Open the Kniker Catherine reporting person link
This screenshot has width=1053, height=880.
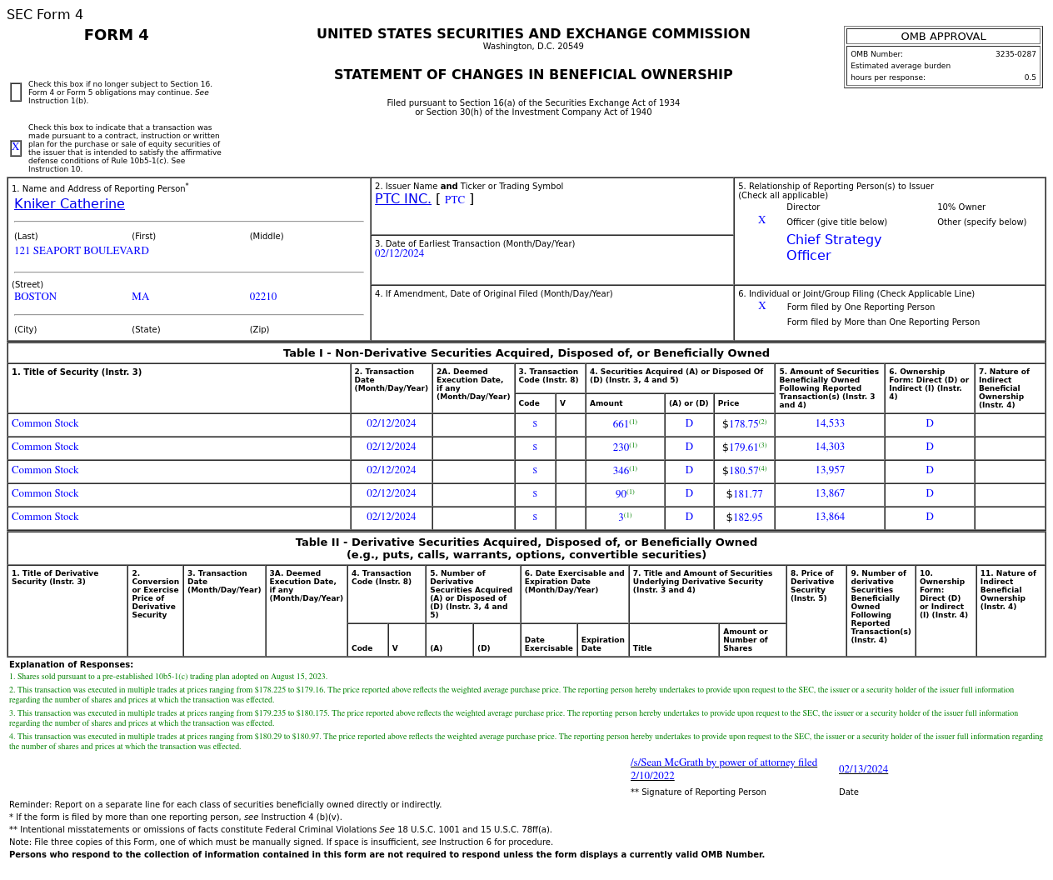pyautogui.click(x=69, y=204)
